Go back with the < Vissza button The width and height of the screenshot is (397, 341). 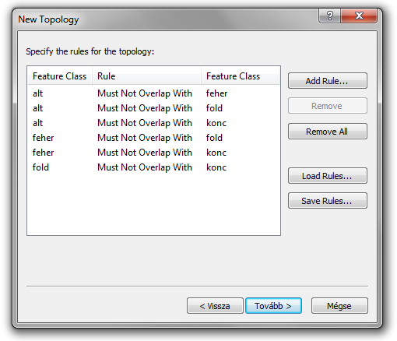(215, 306)
